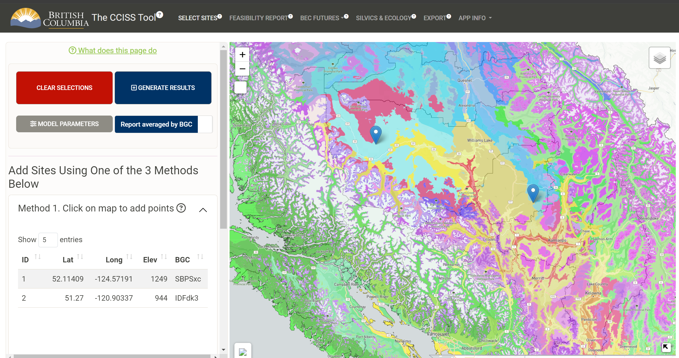The height and width of the screenshot is (358, 679).
Task: Open the APP INFO dropdown menu
Action: coord(475,18)
